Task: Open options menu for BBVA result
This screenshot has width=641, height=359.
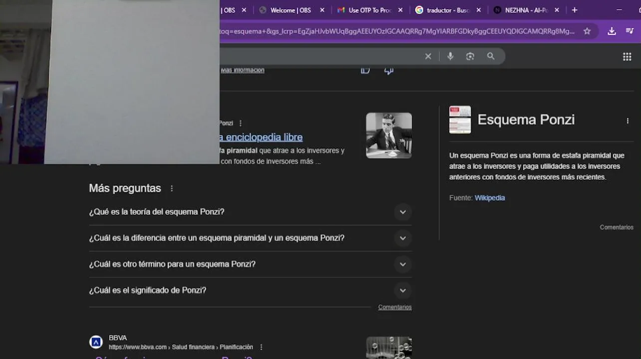Action: 261,347
